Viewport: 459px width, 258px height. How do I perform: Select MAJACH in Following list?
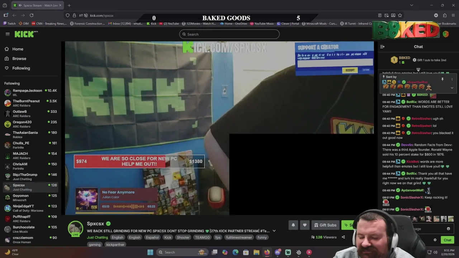[x=30, y=156]
